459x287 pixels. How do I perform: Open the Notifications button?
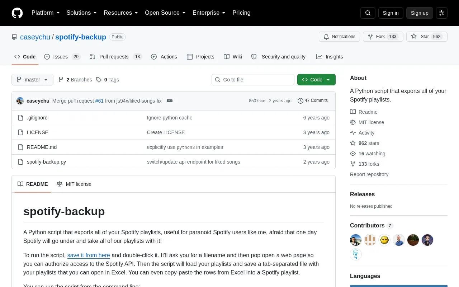pos(339,37)
